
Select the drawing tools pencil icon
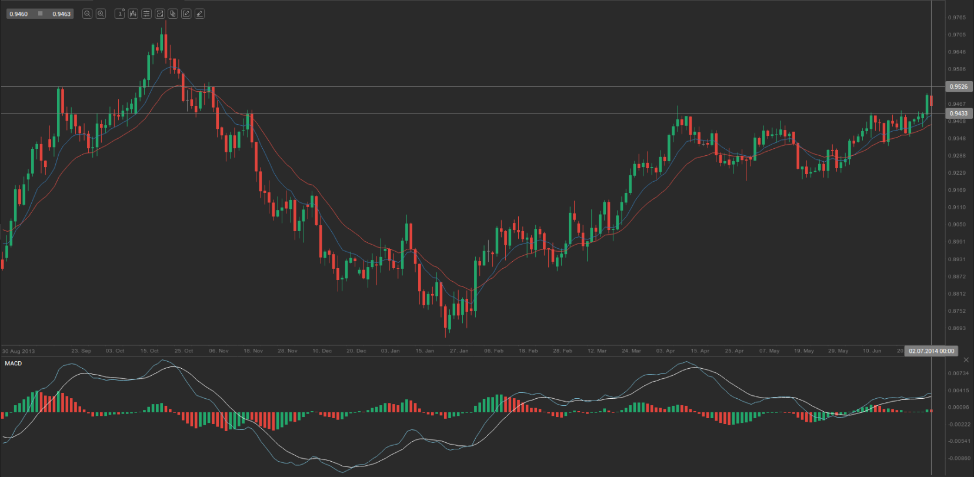click(186, 14)
